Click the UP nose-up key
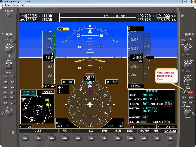This screenshot has width=196, height=147. click(x=12, y=98)
